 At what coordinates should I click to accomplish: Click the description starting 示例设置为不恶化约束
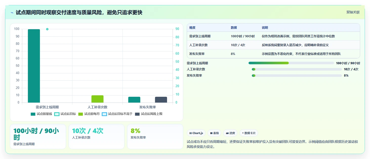click(301, 54)
